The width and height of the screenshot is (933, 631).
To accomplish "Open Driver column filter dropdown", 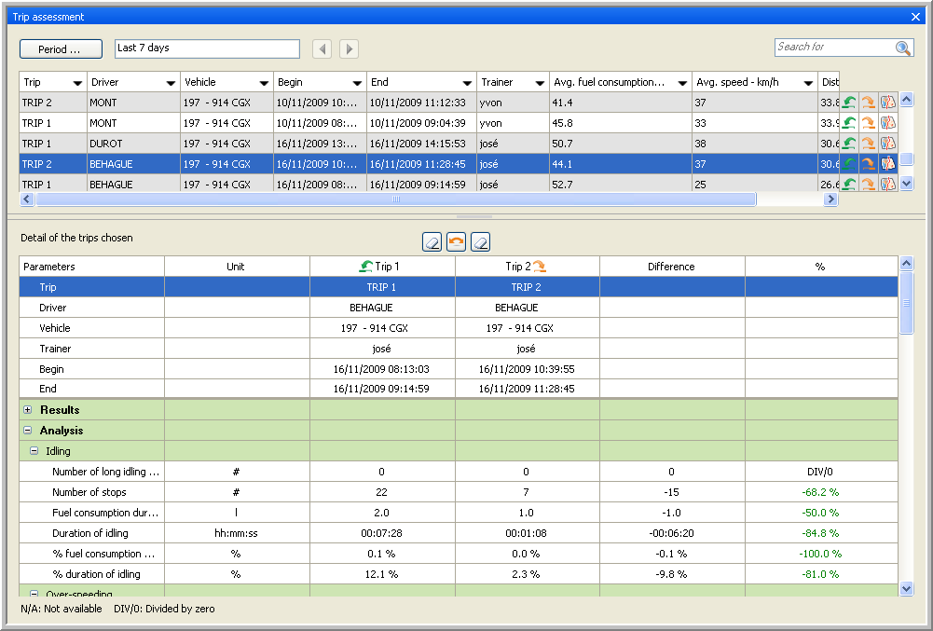I will (x=171, y=83).
